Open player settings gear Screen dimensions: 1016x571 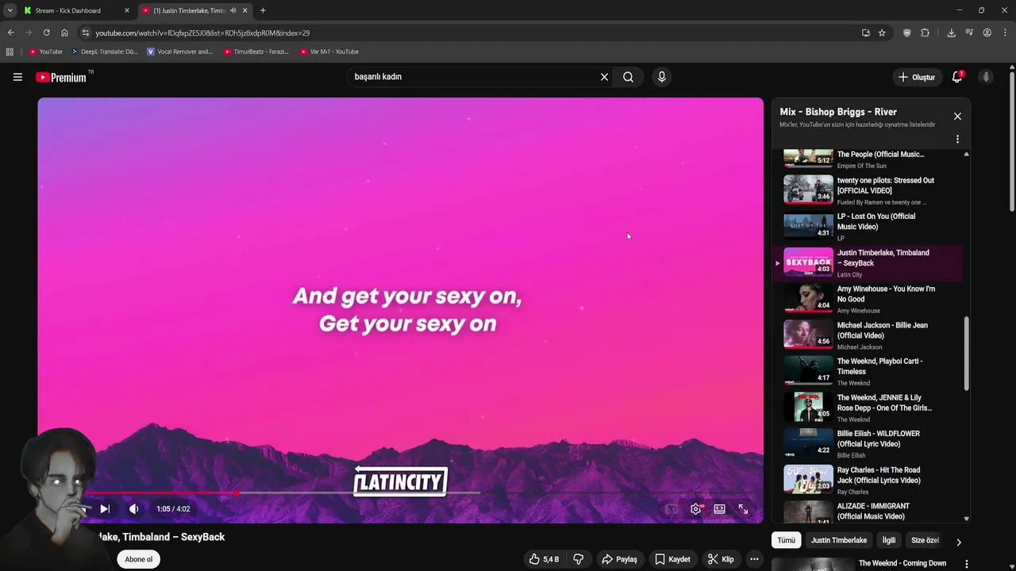pyautogui.click(x=696, y=509)
